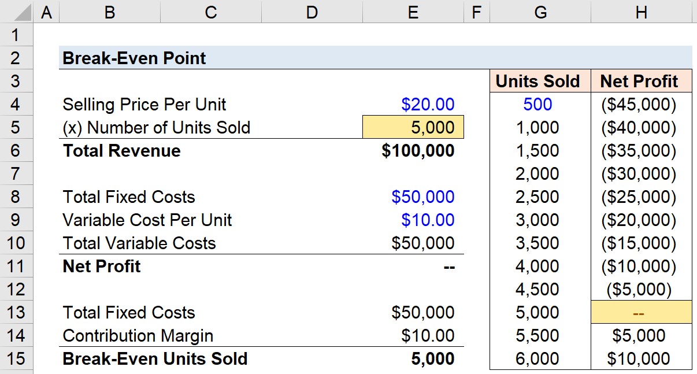This screenshot has width=697, height=374.
Task: Select the 6,000 units sold cell
Action: [x=537, y=358]
